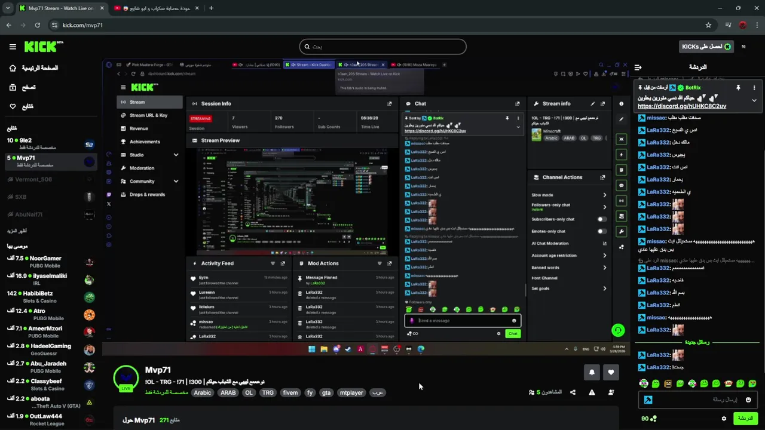The image size is (765, 430).
Task: Click the Arabic tag below stream title
Action: (x=203, y=392)
